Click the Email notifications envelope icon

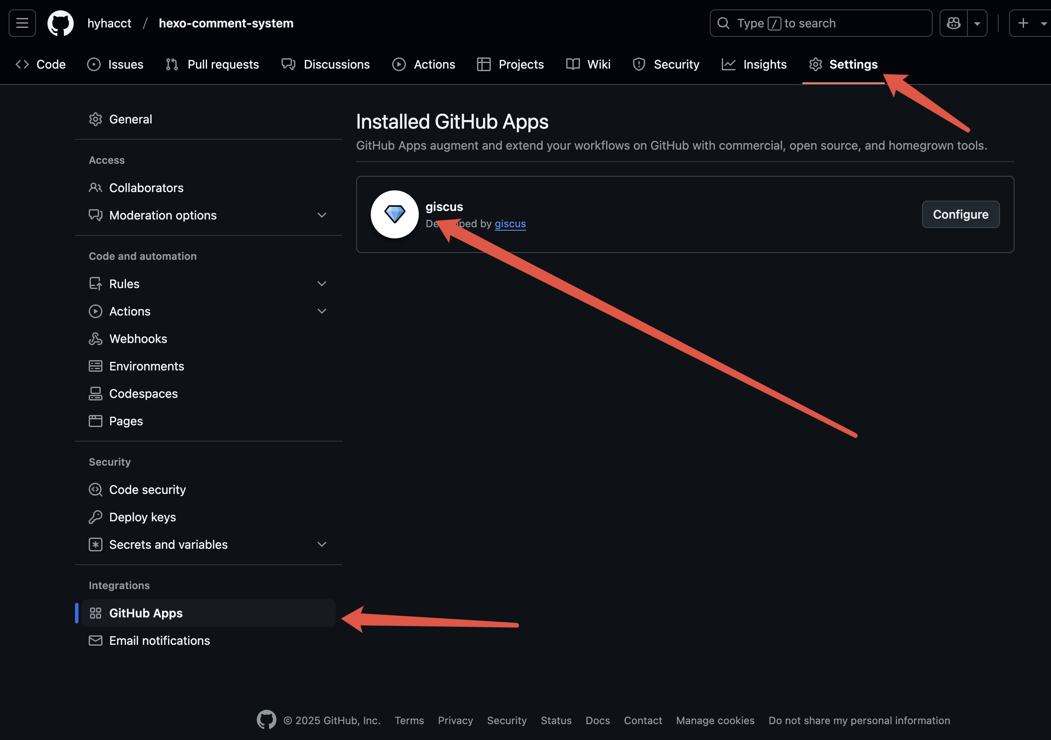(x=95, y=641)
